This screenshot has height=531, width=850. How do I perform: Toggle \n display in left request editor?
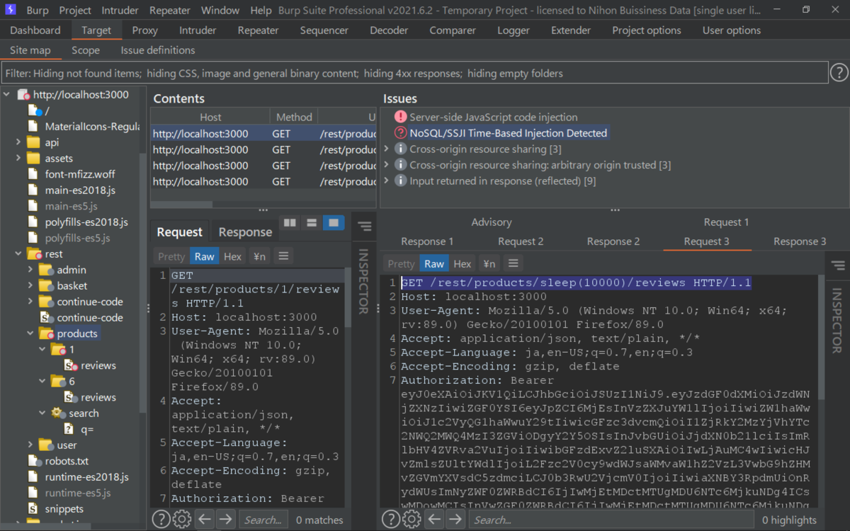(x=259, y=256)
